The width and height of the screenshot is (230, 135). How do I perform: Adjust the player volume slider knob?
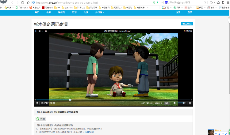(x=183, y=103)
